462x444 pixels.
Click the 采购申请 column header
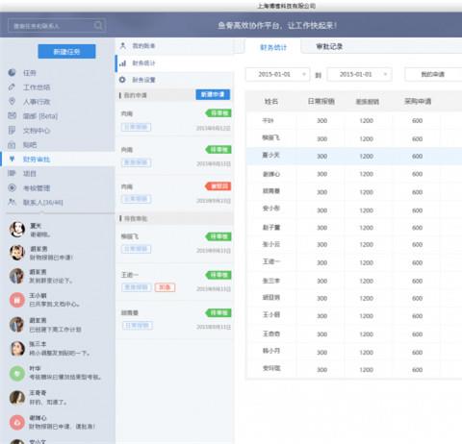(418, 102)
